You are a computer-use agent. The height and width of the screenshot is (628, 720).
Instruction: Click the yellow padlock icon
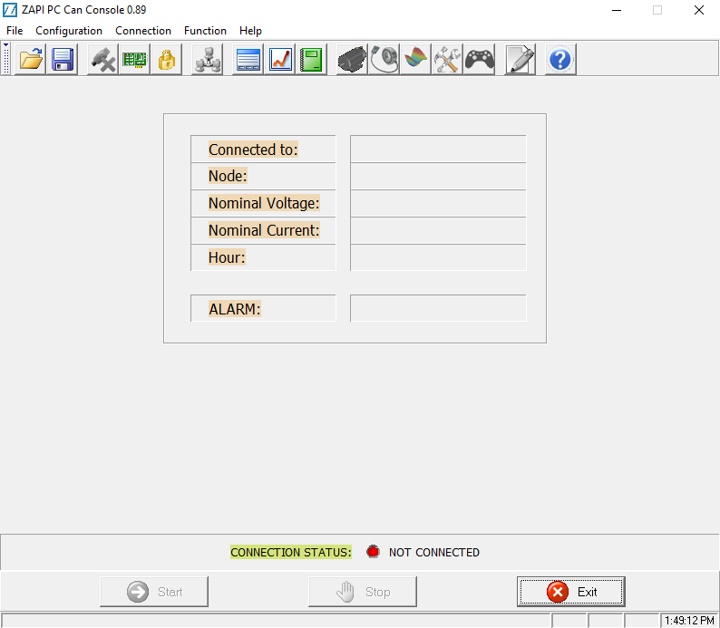166,59
